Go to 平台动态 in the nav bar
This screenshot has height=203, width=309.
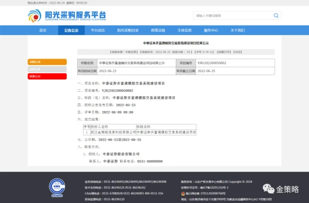pyautogui.click(x=98, y=30)
